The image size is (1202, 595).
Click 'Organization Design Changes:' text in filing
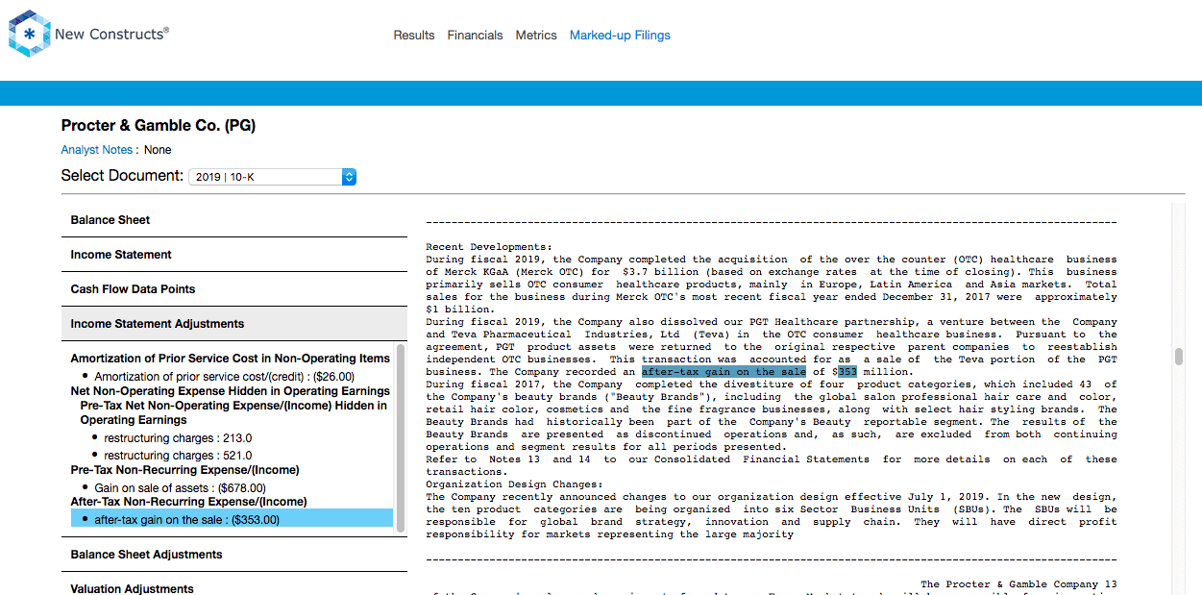514,484
